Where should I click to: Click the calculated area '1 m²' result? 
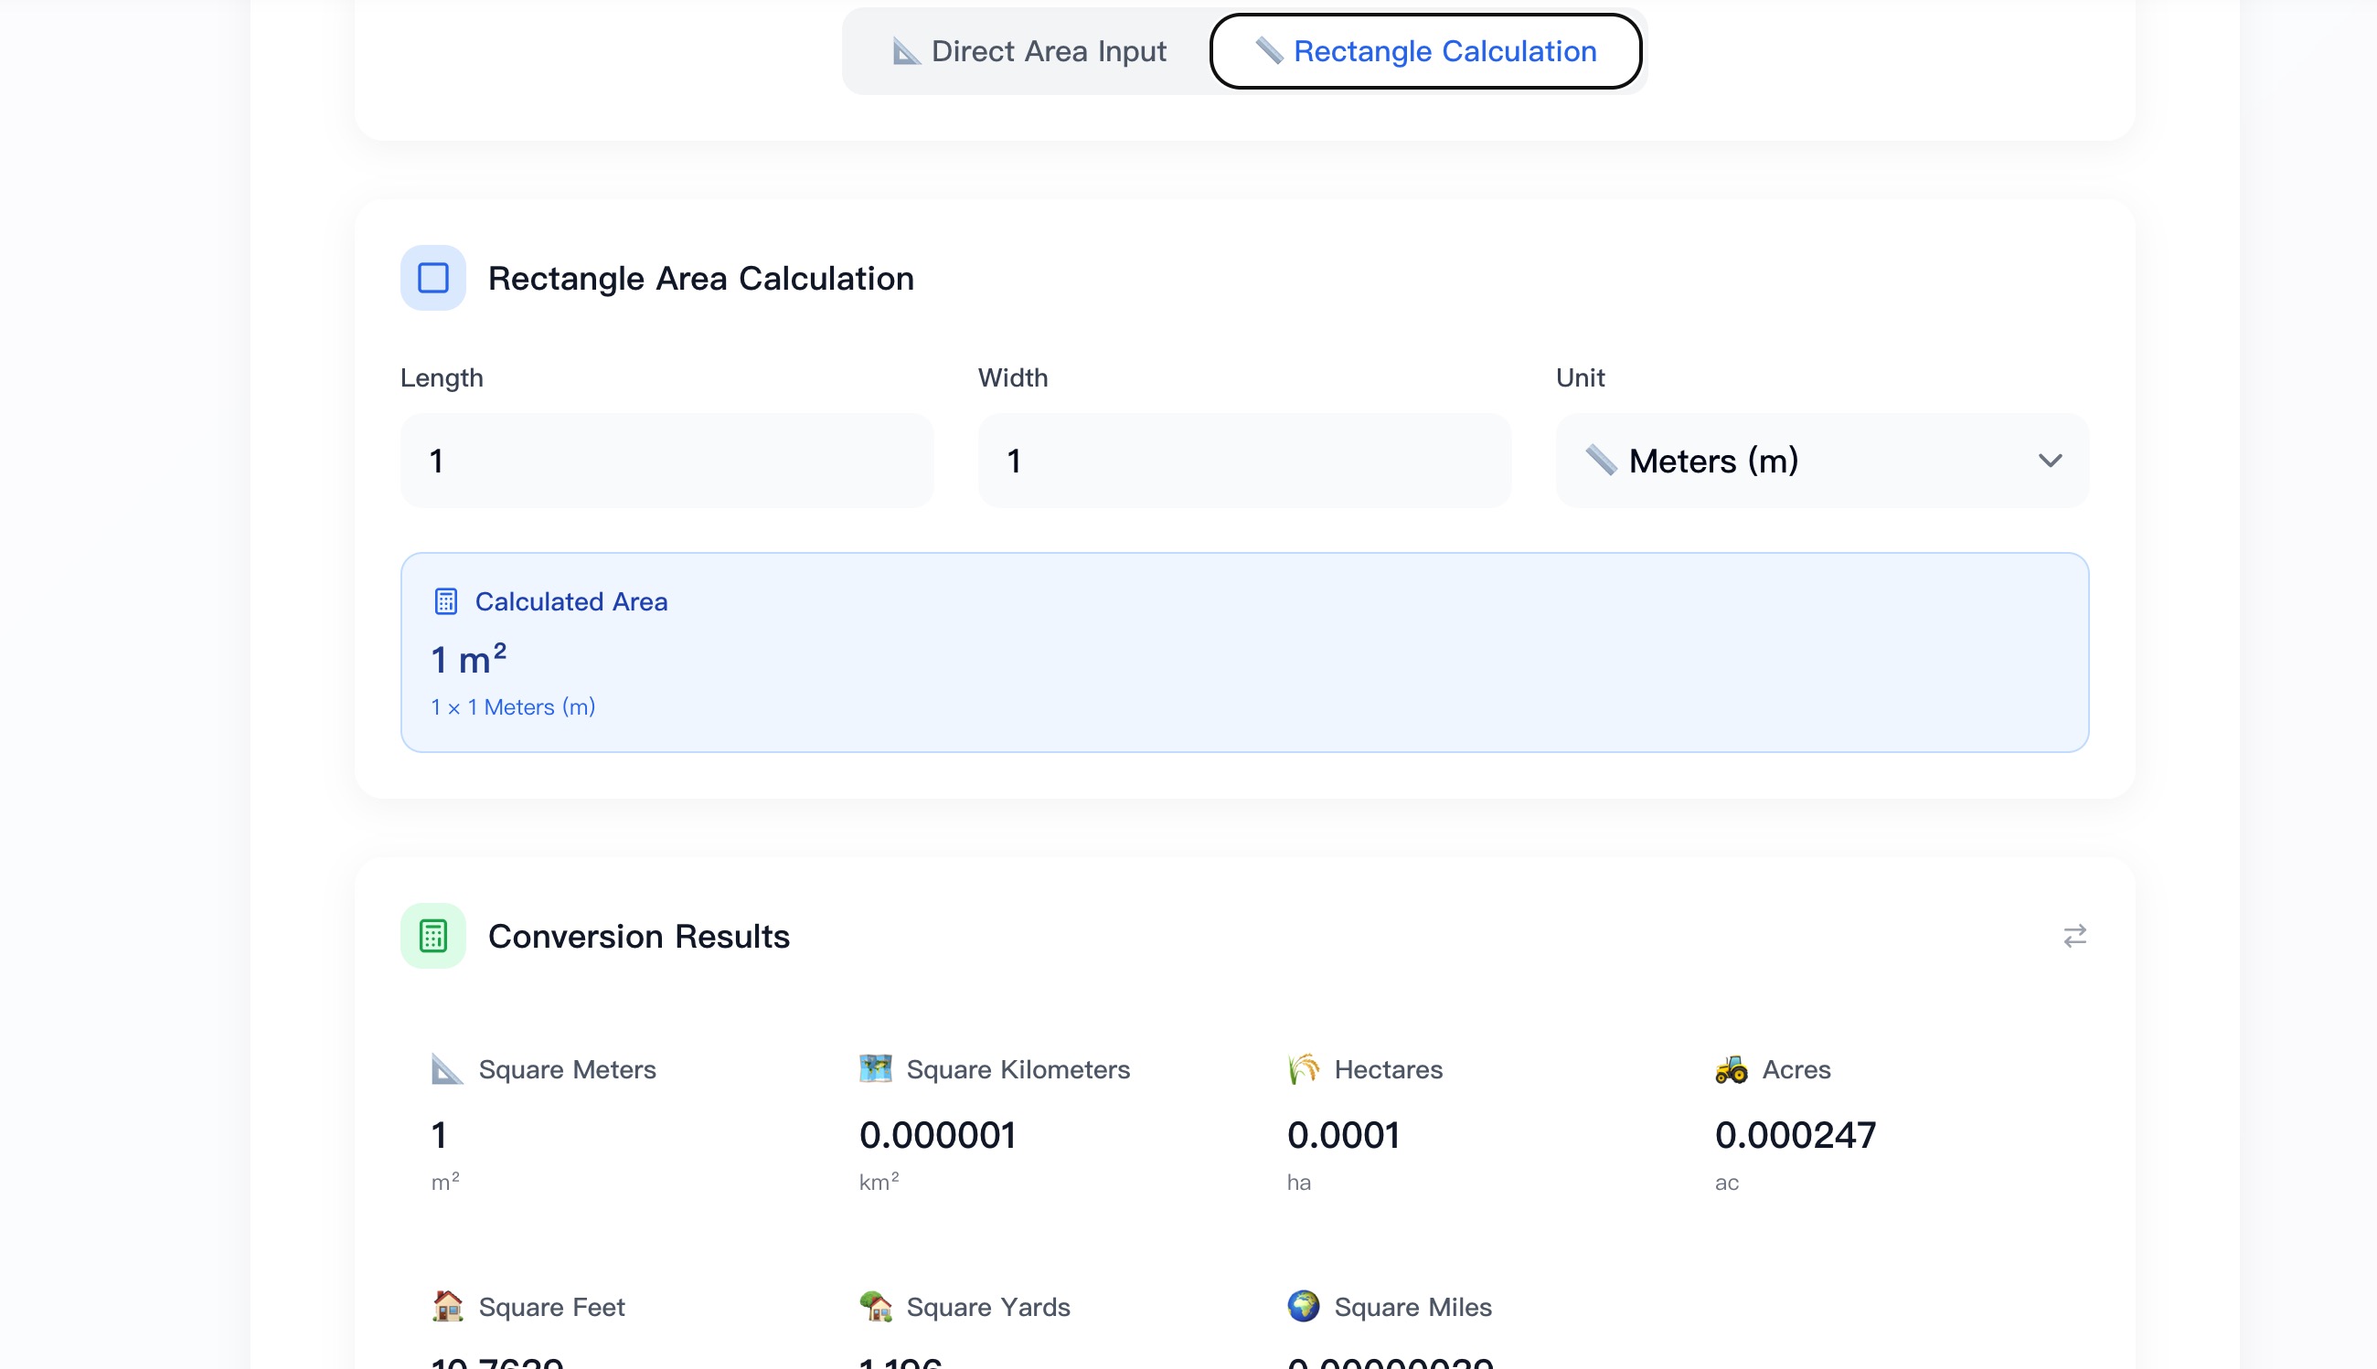click(x=468, y=658)
